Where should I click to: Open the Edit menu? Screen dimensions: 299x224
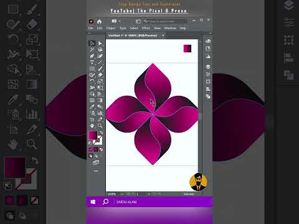click(x=100, y=28)
